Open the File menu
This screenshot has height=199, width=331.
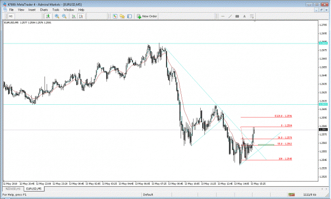[x=12, y=10]
